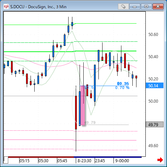Click the blue session bar on the timeline
This screenshot has height=167, width=167.
coord(108,157)
